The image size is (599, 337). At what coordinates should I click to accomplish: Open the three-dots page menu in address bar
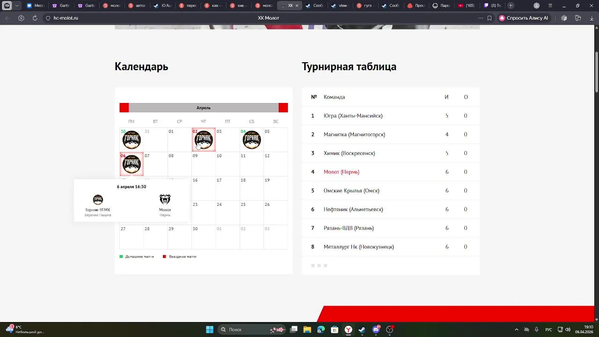(480, 18)
